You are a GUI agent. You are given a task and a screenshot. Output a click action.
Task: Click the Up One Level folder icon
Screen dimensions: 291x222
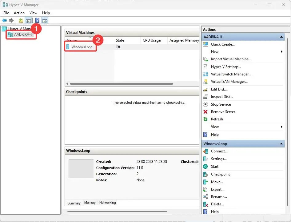coord(21,20)
